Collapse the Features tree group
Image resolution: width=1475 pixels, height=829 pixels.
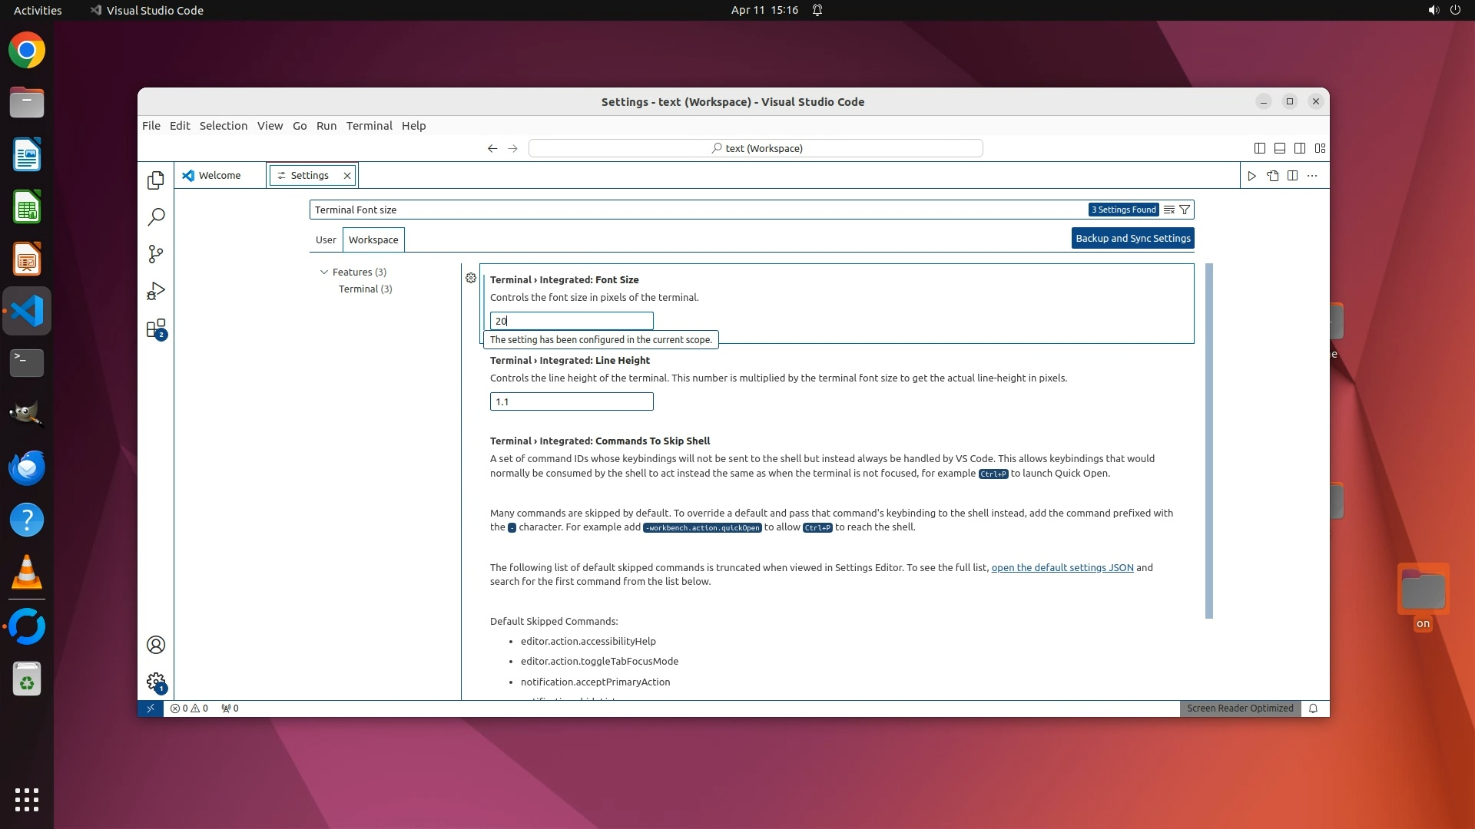pos(324,272)
